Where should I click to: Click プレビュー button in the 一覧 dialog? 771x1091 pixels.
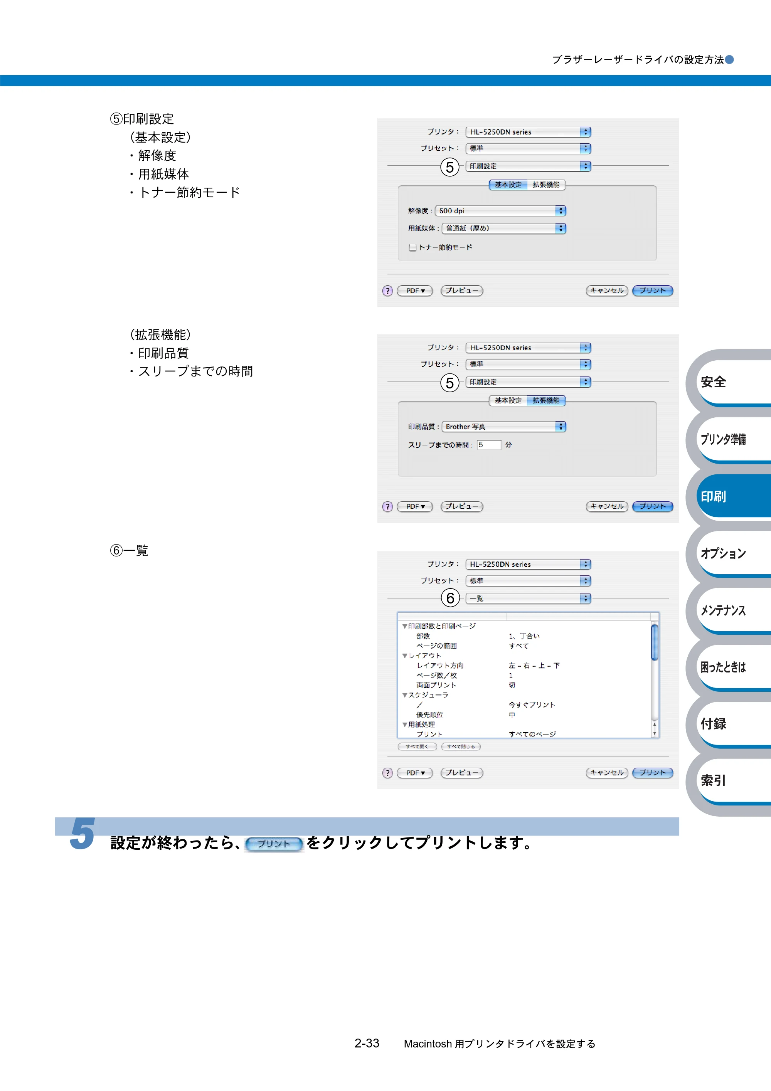(462, 773)
